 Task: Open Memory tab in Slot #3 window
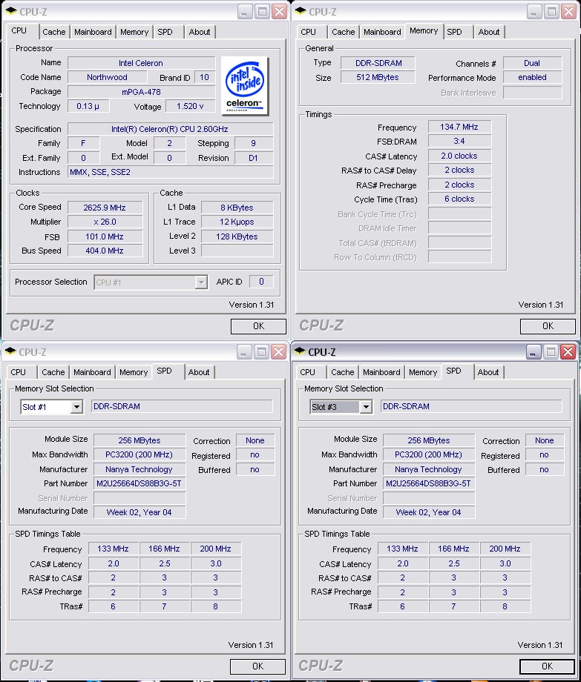point(423,372)
